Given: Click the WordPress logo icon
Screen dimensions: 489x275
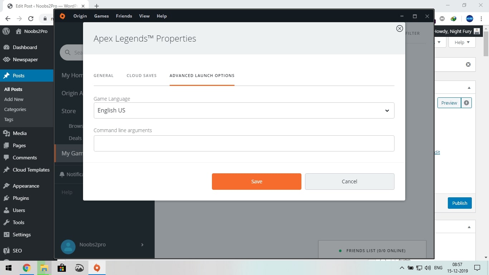Looking at the screenshot, I should pyautogui.click(x=6, y=31).
